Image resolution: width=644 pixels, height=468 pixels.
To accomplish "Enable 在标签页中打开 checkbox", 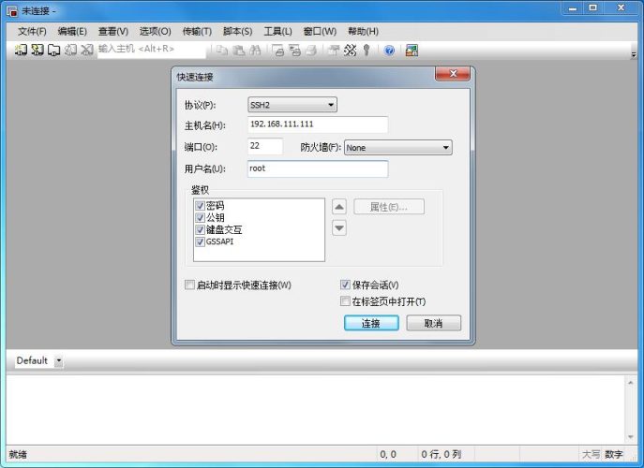I will (345, 301).
